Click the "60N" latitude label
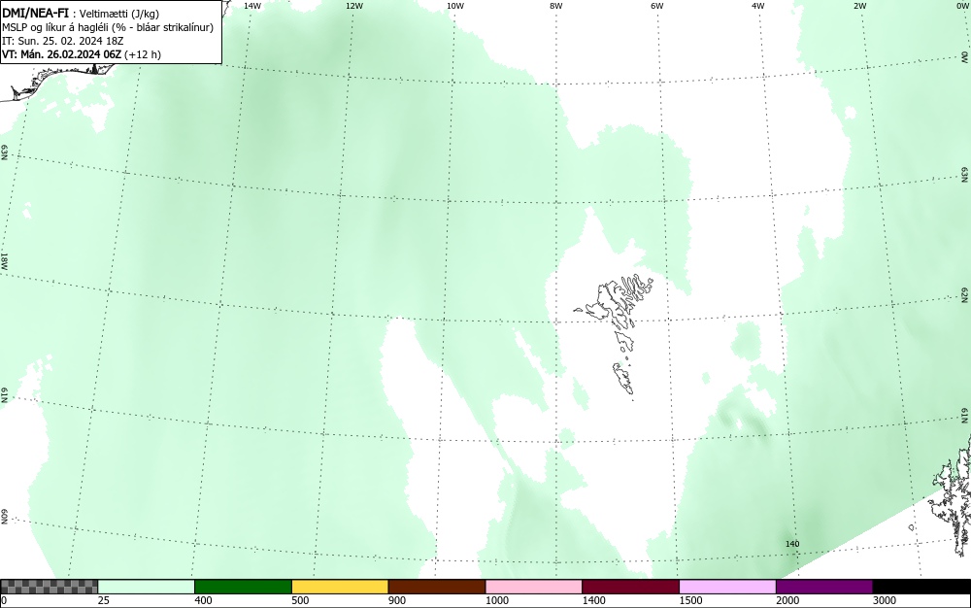Viewport: 971px width, 608px height. pos(4,518)
